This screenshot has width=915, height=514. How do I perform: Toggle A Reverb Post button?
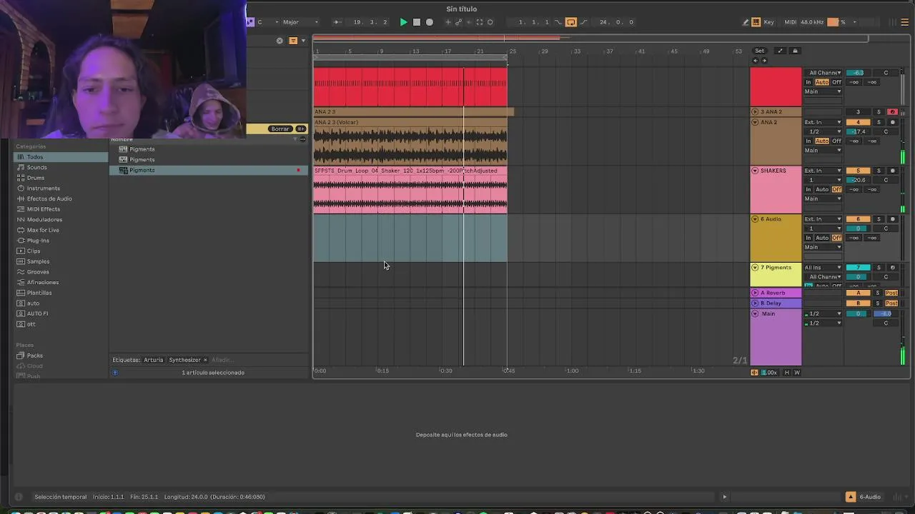[x=891, y=293]
